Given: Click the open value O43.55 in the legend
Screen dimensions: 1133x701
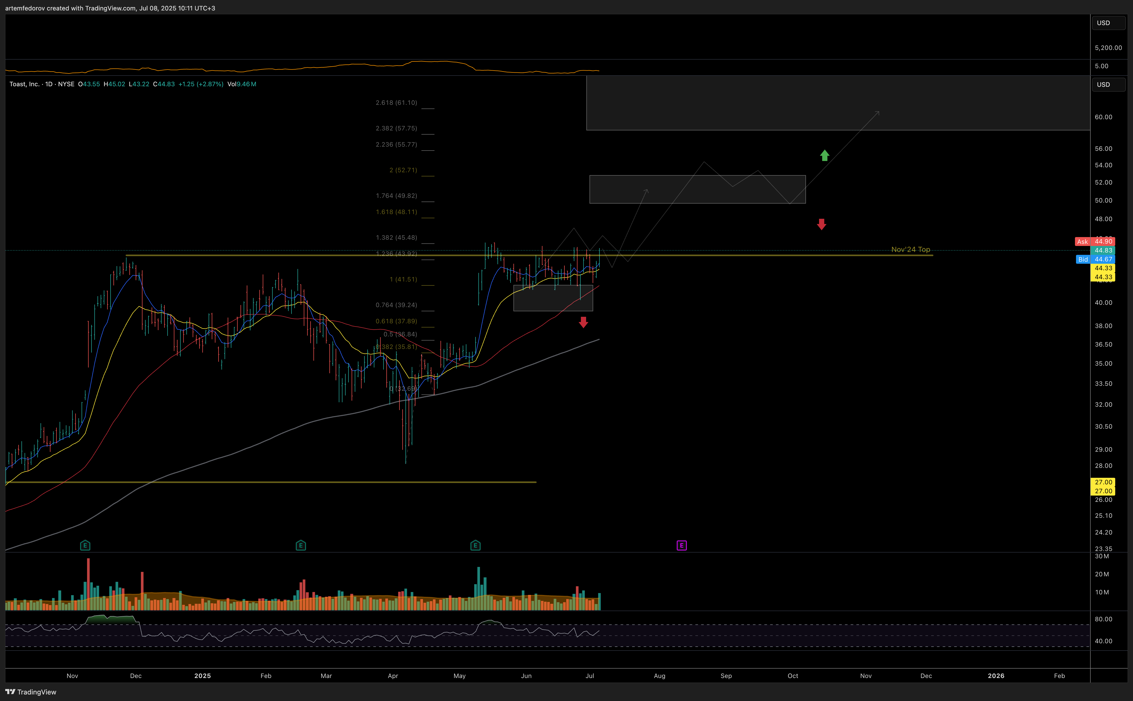Looking at the screenshot, I should pyautogui.click(x=89, y=84).
